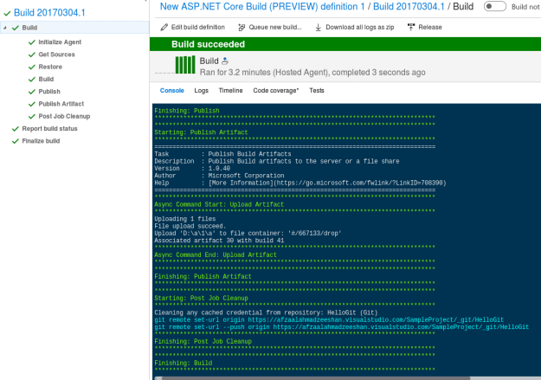
Task: Click the checkmark icon next to Post Job Cleanup
Action: pyautogui.click(x=32, y=116)
